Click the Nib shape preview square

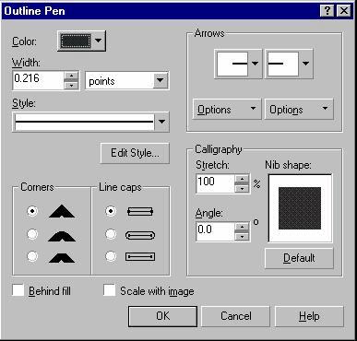(300, 208)
